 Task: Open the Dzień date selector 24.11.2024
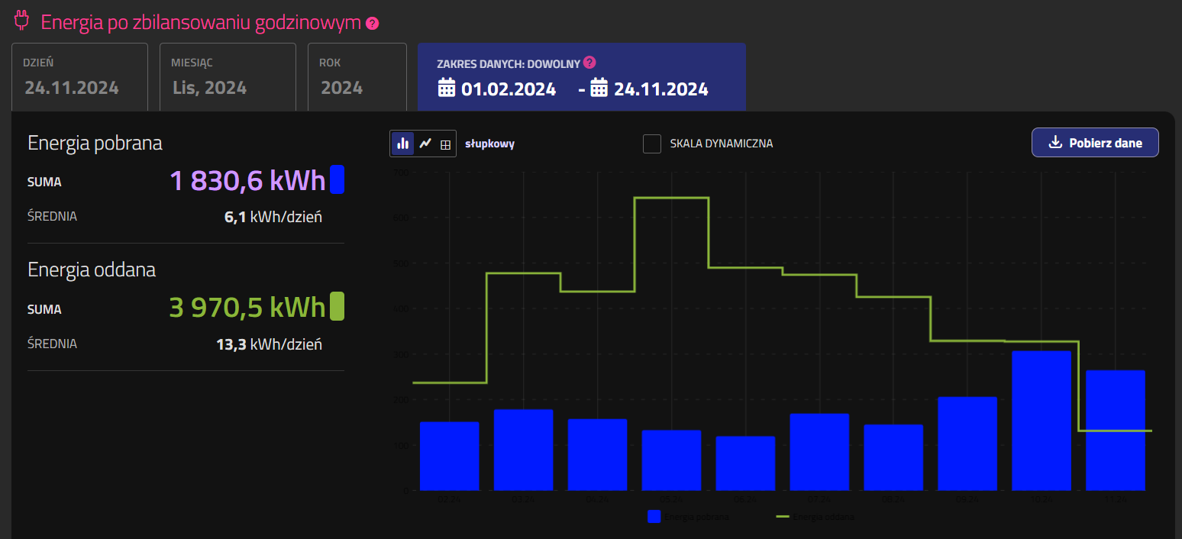tap(79, 76)
